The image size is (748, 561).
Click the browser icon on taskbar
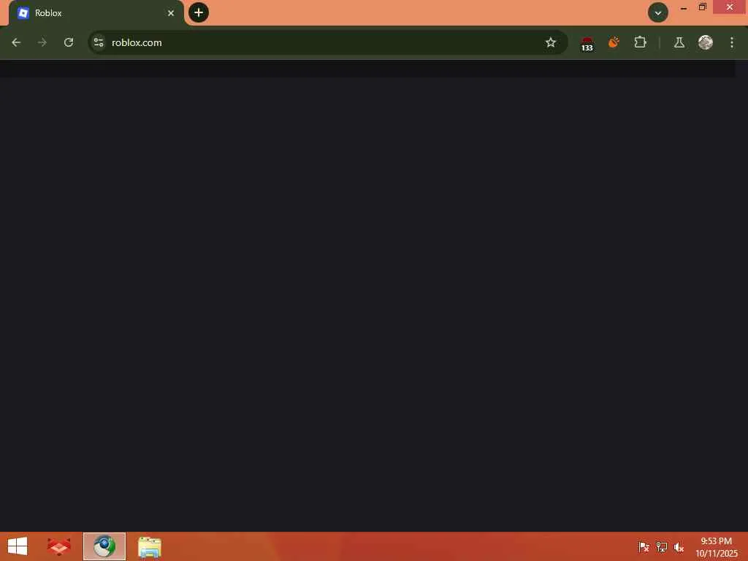click(x=104, y=546)
